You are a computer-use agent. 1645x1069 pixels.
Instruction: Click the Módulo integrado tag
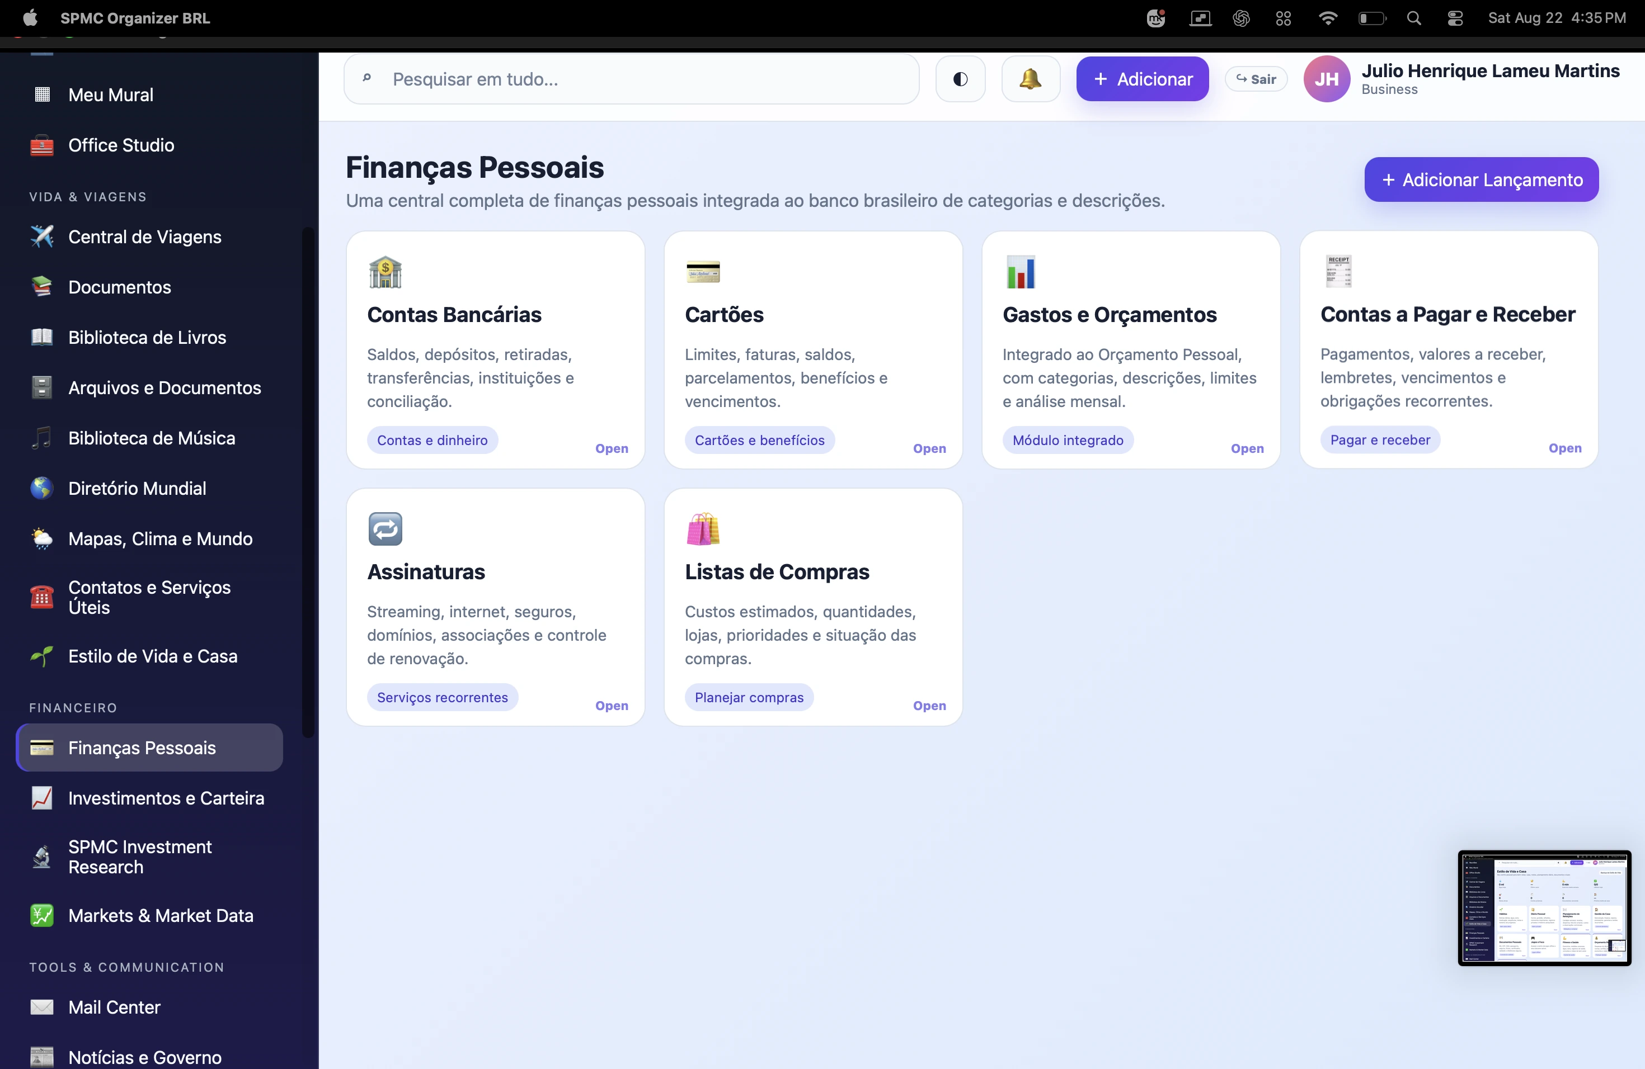point(1069,441)
